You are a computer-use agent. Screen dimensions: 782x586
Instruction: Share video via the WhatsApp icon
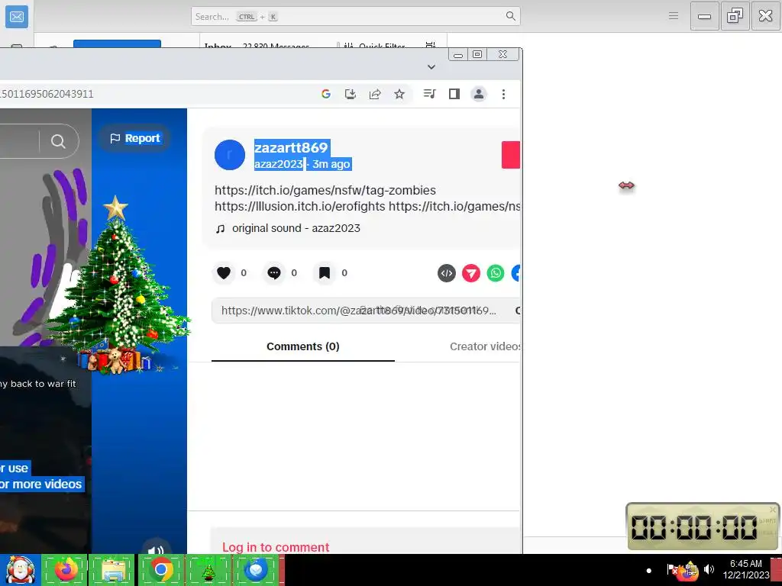click(495, 273)
